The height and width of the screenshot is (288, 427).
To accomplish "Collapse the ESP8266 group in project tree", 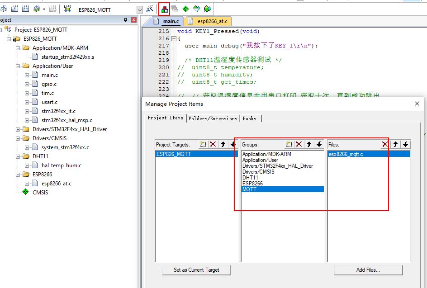I will pyautogui.click(x=18, y=175).
